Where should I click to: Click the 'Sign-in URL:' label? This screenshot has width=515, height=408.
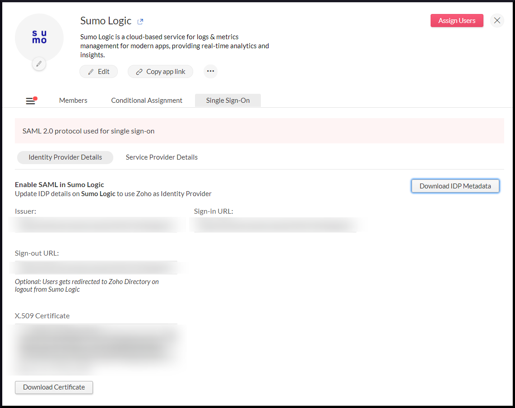(x=213, y=211)
